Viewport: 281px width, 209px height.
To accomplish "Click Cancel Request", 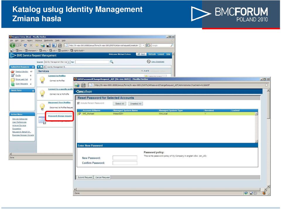I will [x=102, y=177].
